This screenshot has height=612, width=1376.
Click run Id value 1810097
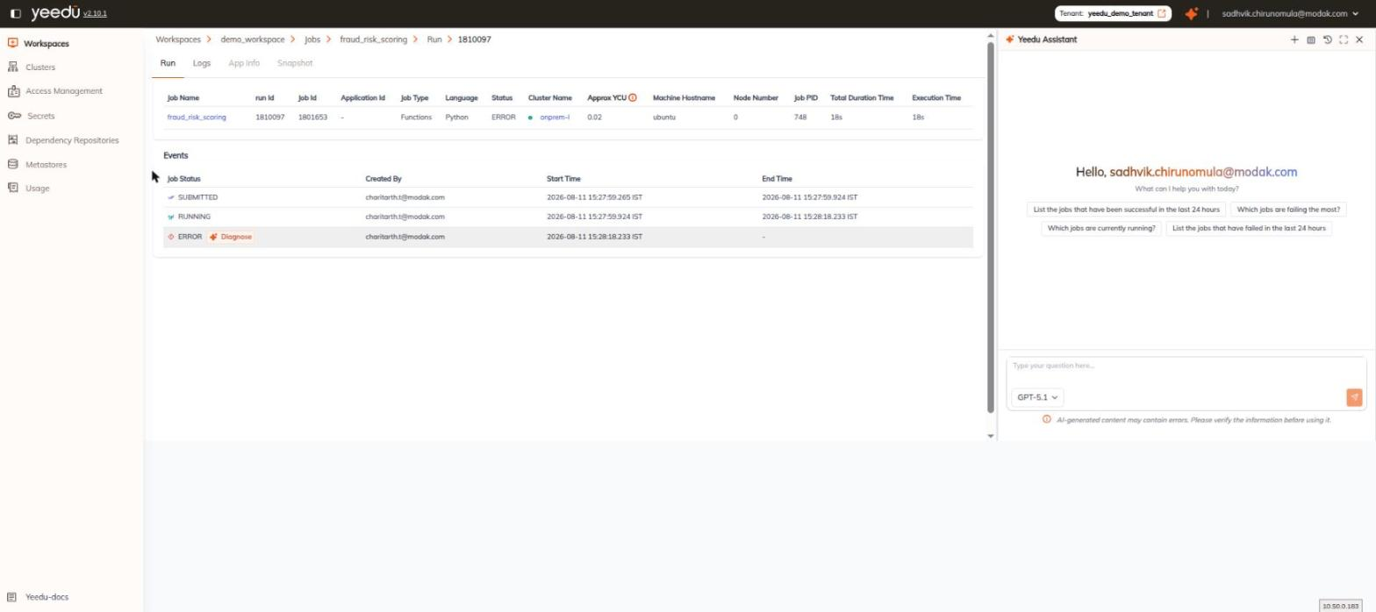(270, 117)
